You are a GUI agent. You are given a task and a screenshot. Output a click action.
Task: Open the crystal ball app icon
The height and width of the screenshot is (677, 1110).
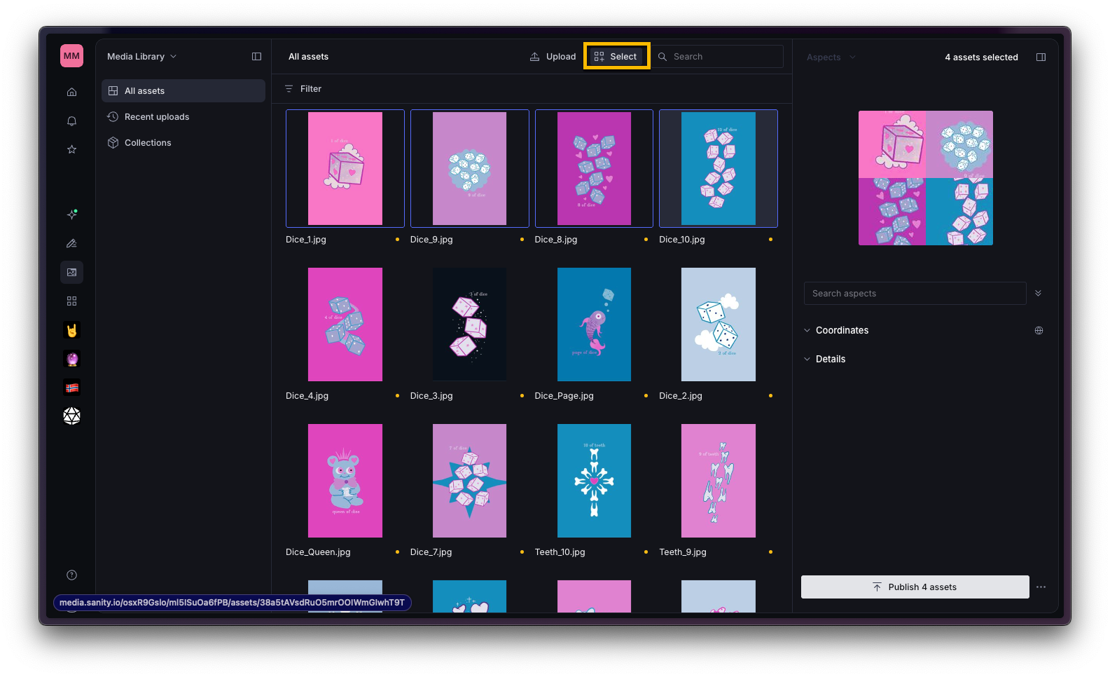click(x=71, y=359)
